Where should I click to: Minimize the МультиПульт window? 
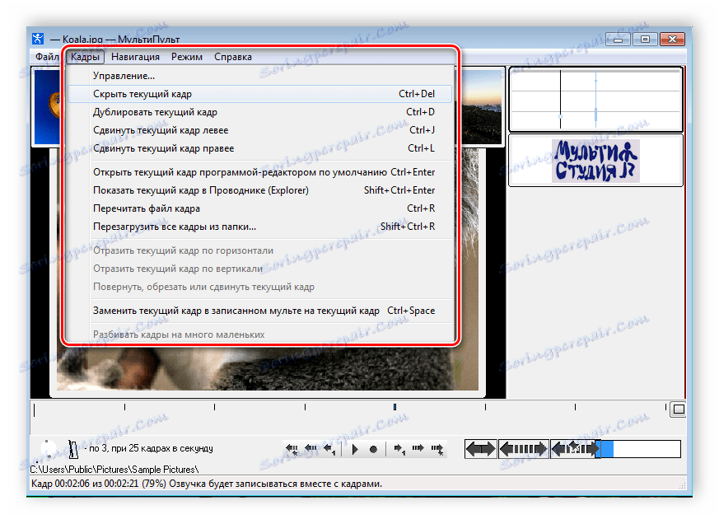coord(619,40)
